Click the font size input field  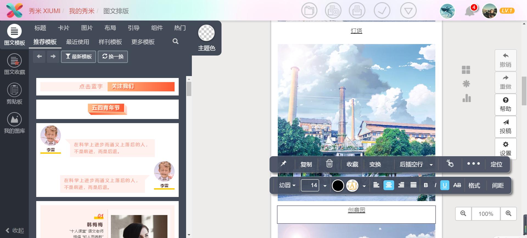tap(310, 185)
